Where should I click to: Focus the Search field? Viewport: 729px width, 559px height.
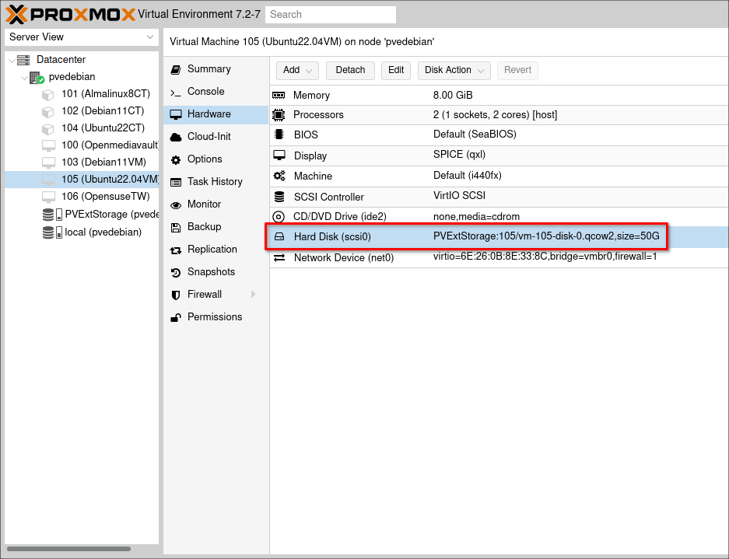click(x=331, y=15)
